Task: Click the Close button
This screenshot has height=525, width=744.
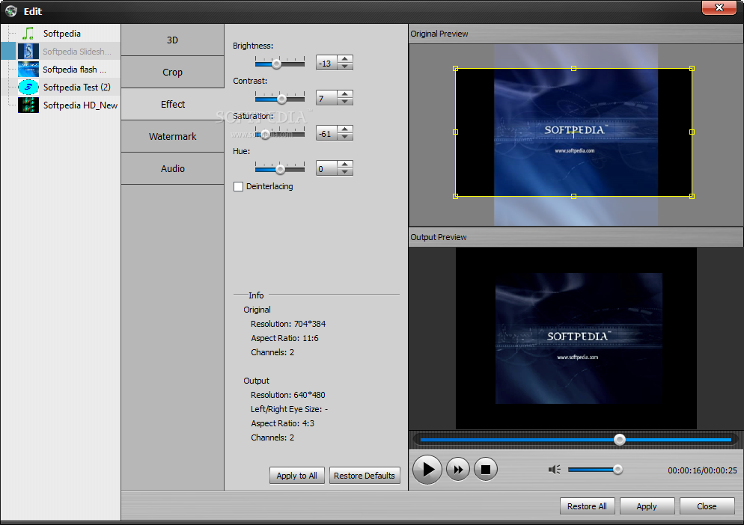Action: (x=707, y=506)
